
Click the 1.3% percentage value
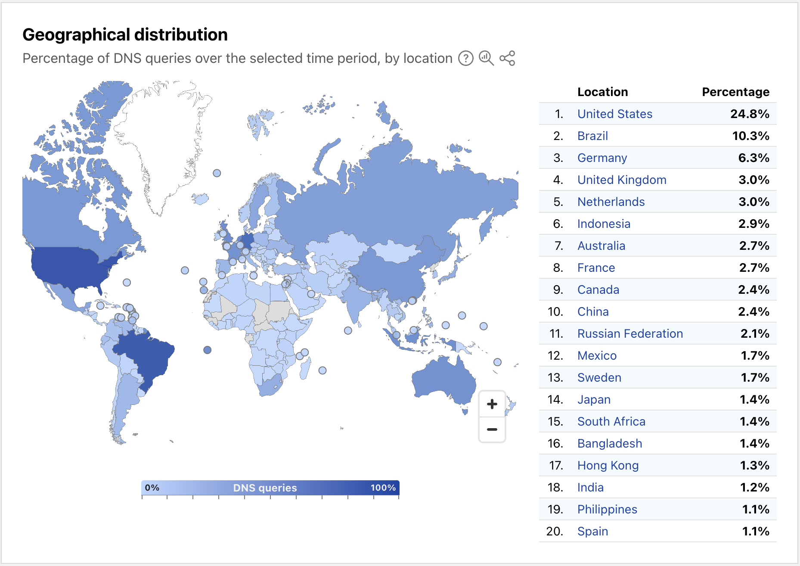[755, 465]
